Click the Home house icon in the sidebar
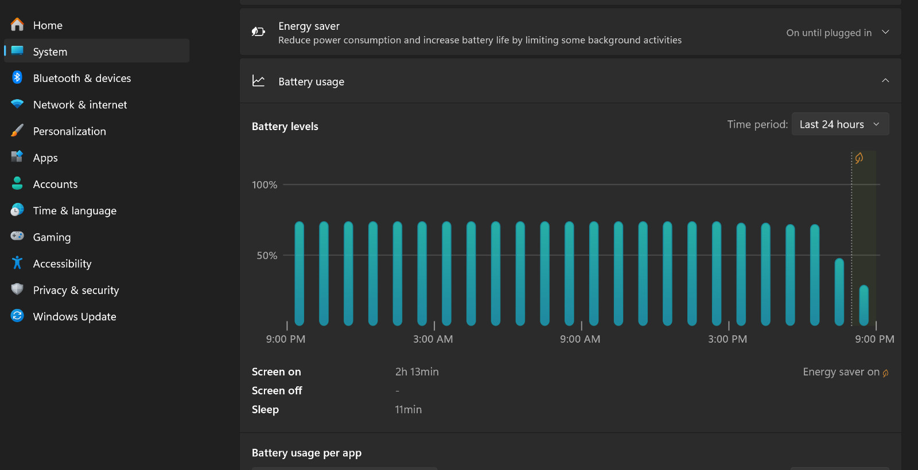 (17, 25)
